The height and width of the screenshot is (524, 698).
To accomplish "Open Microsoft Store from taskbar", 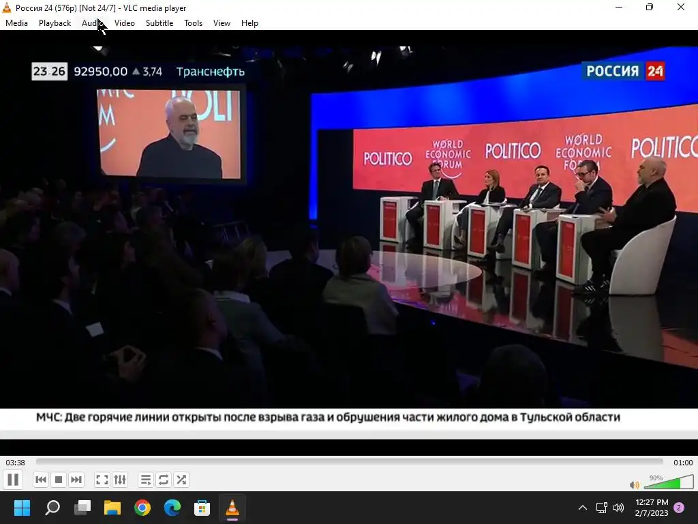I will click(x=202, y=508).
